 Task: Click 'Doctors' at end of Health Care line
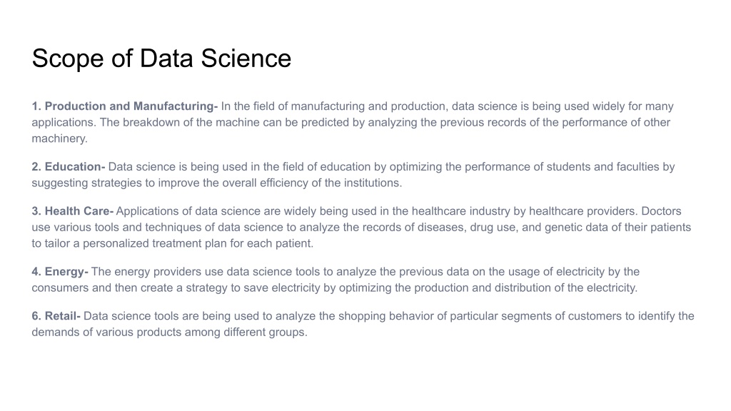(661, 211)
